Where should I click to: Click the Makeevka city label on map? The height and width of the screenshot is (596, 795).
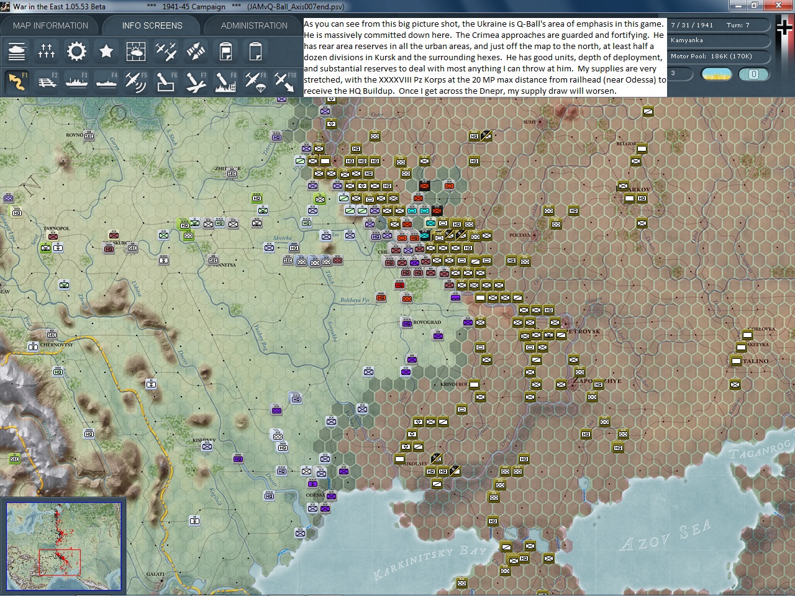pos(756,345)
